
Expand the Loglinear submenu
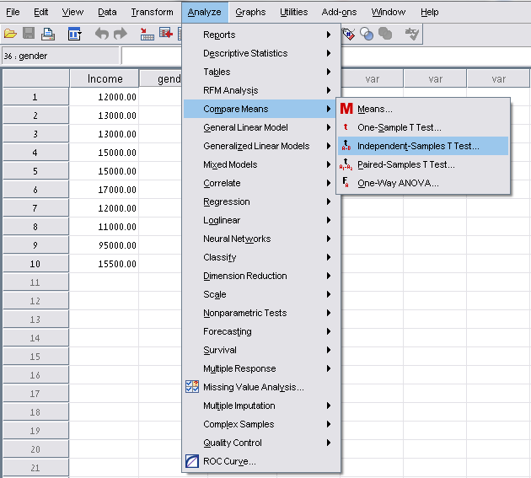(260, 220)
